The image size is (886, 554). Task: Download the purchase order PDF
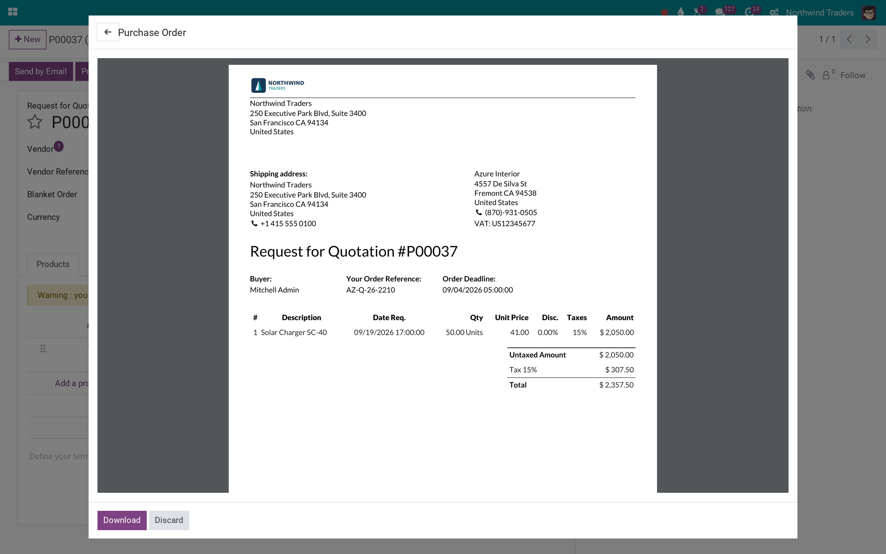122,520
